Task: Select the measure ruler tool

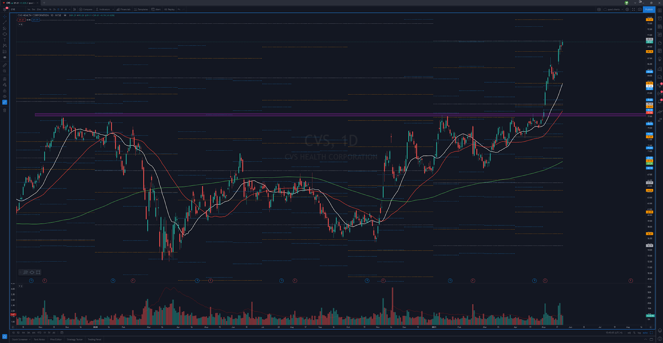Action: [x=5, y=65]
